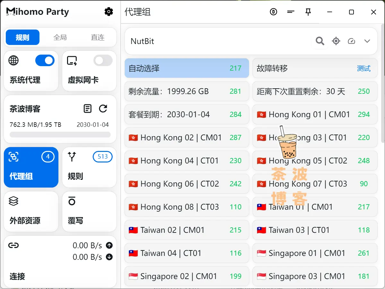Open the 外部资源 panel
Image resolution: width=385 pixels, height=289 pixels.
point(31,211)
